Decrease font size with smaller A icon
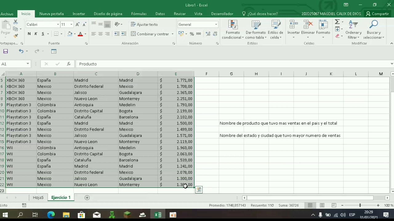Viewport: 394px width, 221px height. coord(84,25)
